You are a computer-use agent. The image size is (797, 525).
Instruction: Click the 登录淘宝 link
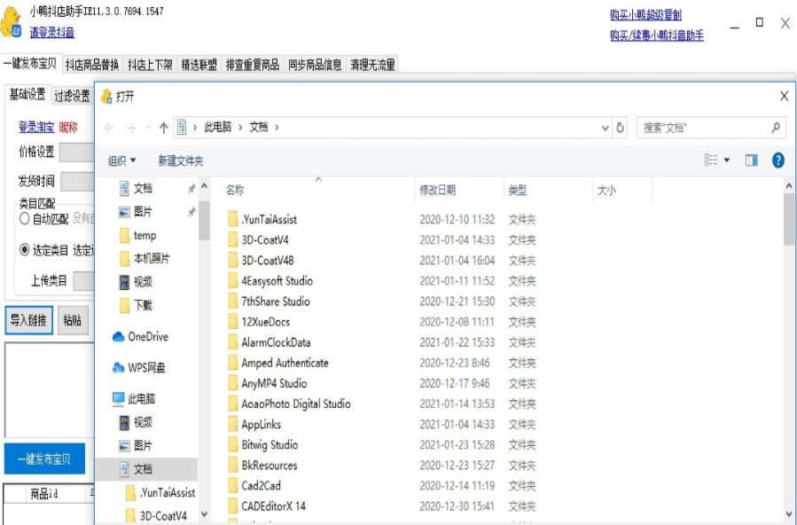point(36,128)
